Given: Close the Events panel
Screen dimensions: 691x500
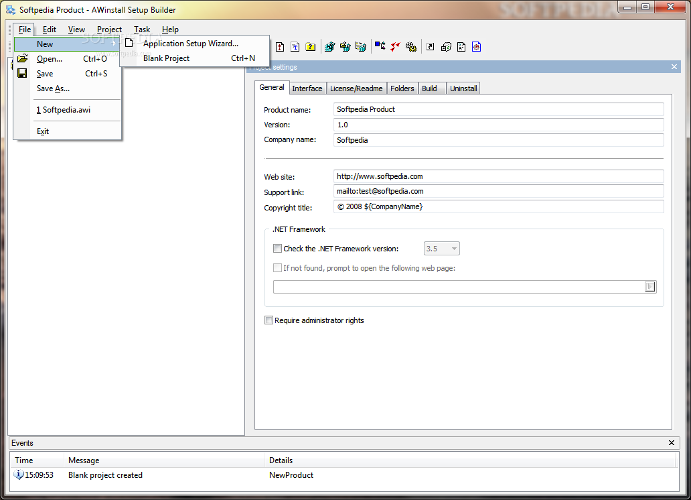Looking at the screenshot, I should [671, 442].
